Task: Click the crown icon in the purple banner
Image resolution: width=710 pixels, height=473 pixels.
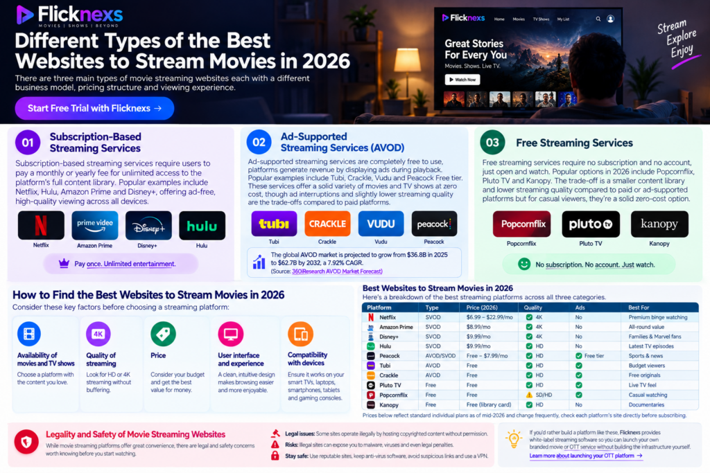Action: point(64,263)
